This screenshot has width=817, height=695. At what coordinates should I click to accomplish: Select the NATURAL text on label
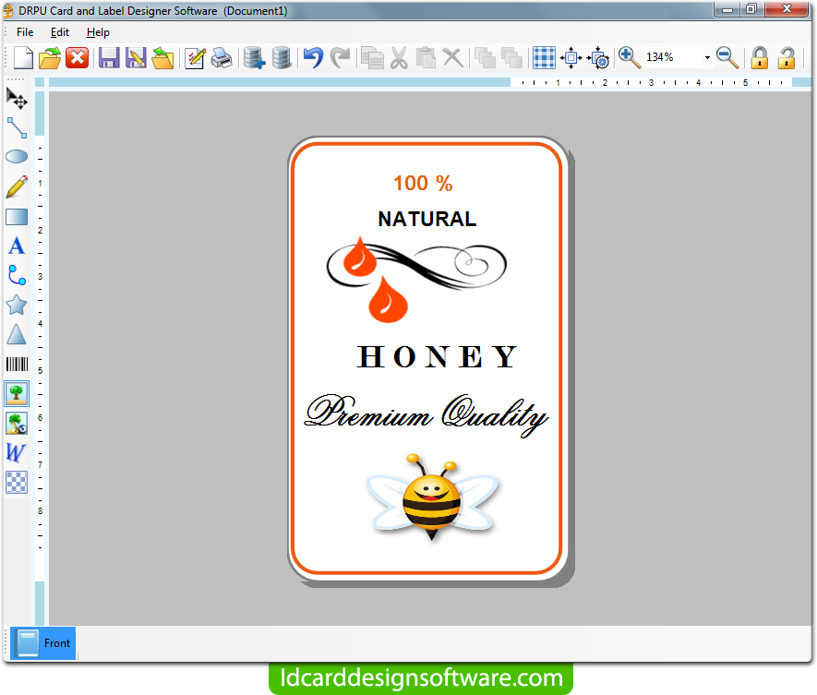point(427,220)
